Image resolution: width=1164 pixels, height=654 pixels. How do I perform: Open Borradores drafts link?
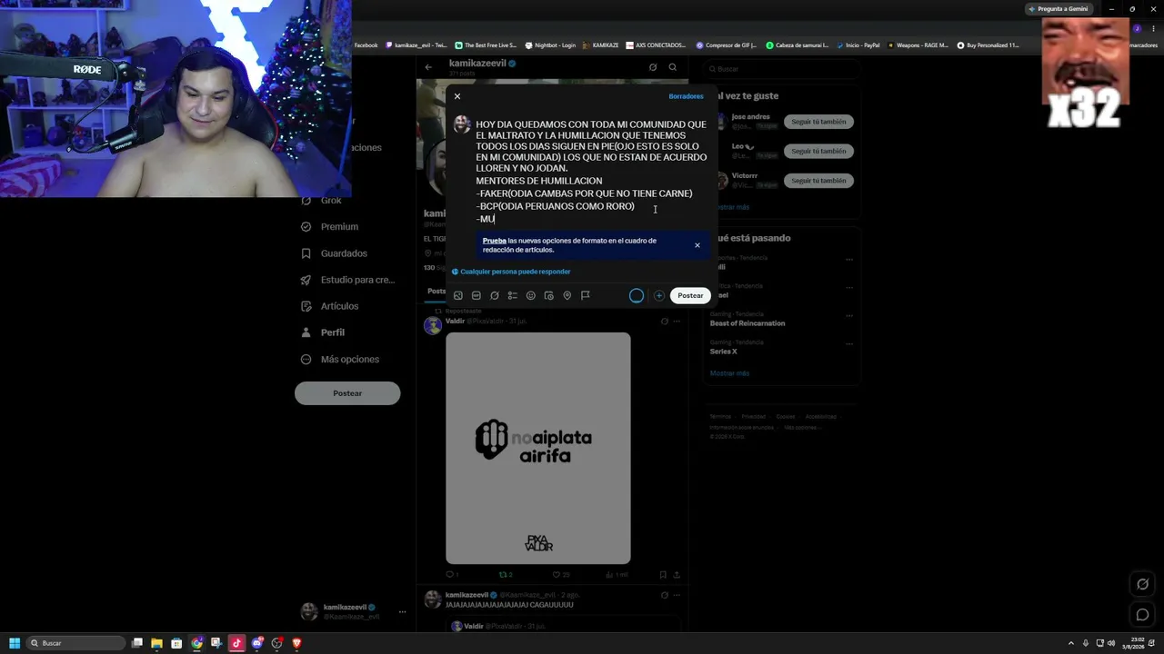[686, 96]
